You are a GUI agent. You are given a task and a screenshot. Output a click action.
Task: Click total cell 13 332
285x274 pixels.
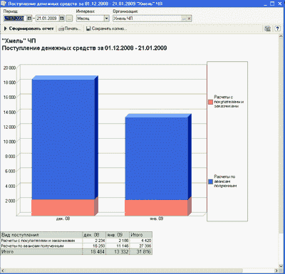[118, 252]
